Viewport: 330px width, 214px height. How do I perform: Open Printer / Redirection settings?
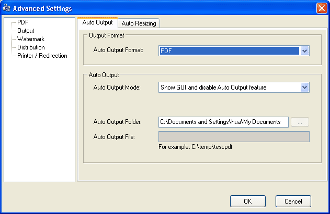pos(42,56)
